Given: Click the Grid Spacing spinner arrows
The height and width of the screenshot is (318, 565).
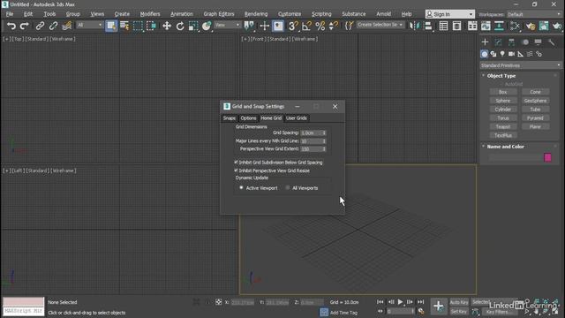Looking at the screenshot, I should [324, 132].
